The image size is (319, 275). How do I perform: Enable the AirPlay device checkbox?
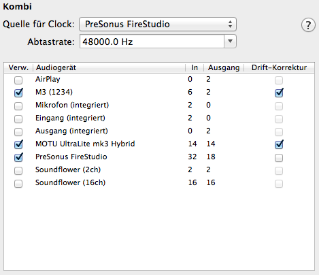18,80
